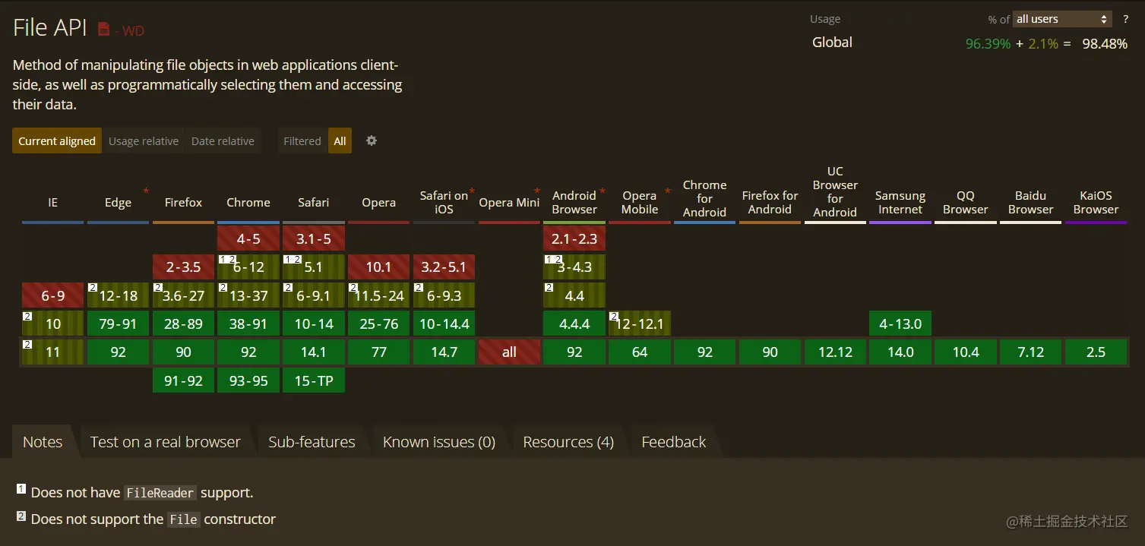Click Opera 11.5-24 cell
This screenshot has width=1145, height=546.
378,295
